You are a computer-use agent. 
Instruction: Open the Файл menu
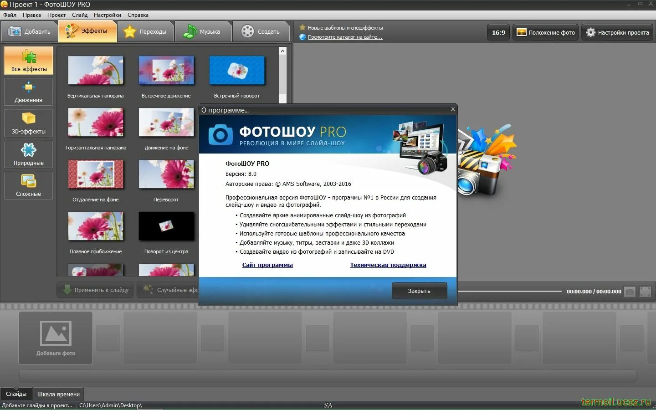tap(10, 15)
